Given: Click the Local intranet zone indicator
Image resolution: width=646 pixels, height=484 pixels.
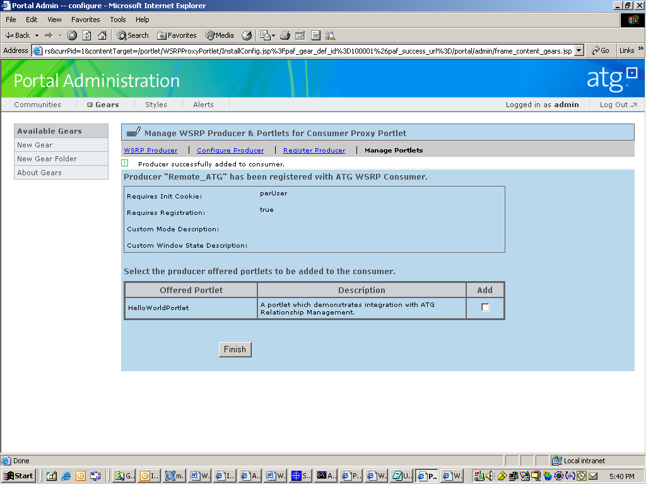Looking at the screenshot, I should coord(578,461).
